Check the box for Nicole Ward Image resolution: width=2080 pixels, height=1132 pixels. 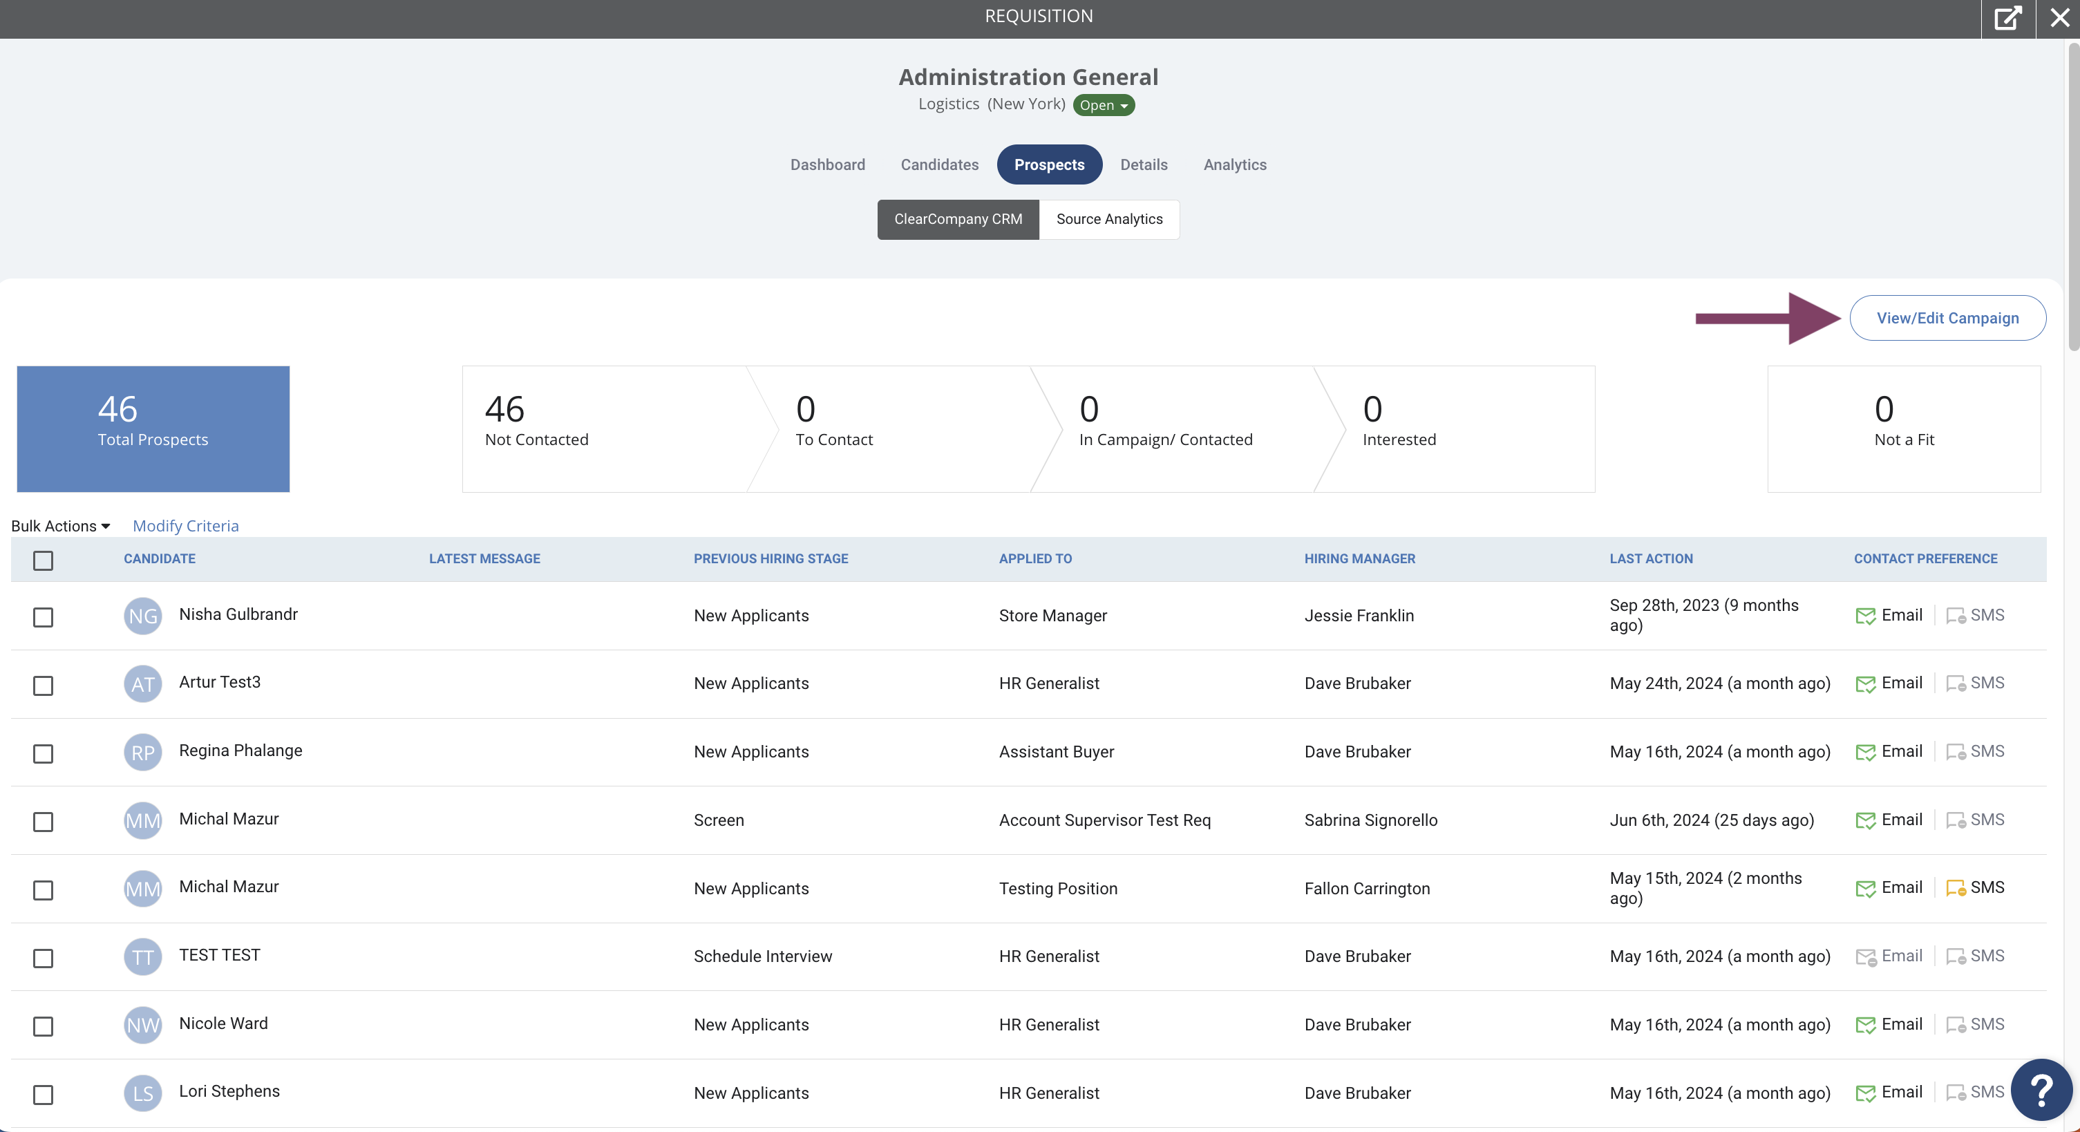coord(43,1027)
